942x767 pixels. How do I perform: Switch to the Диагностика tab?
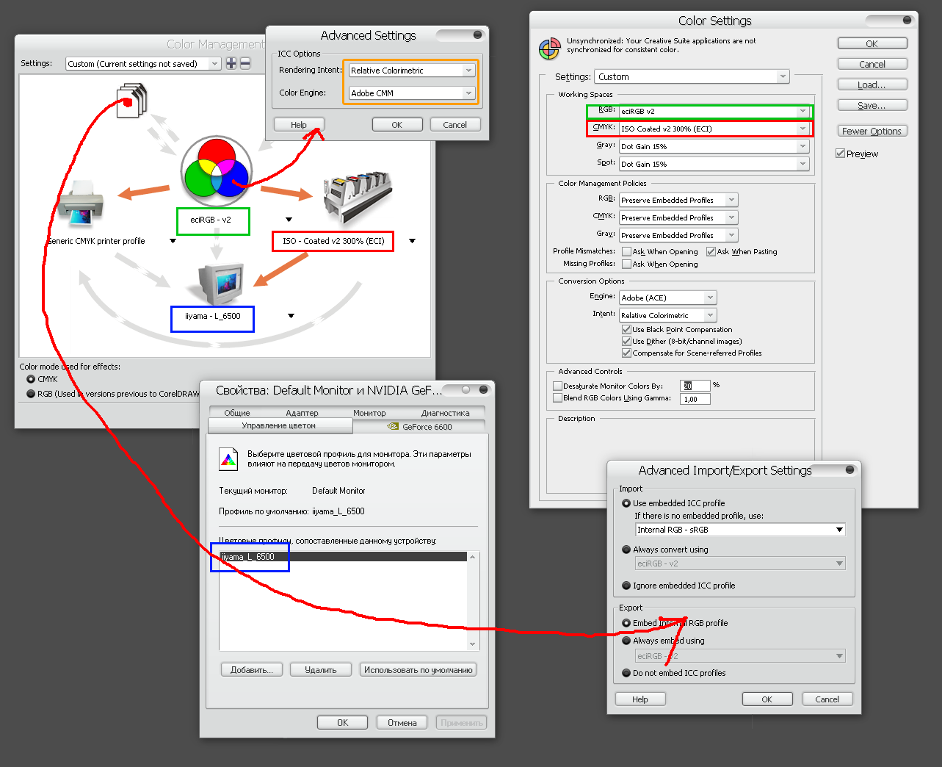pos(445,413)
